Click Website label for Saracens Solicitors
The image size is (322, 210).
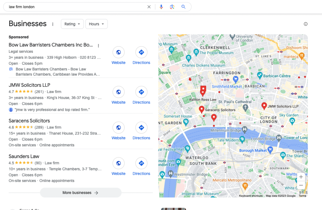[119, 138]
